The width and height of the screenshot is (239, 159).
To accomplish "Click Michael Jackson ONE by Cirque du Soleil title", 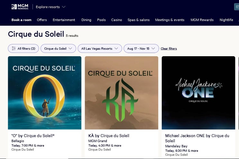I will coord(197,138).
